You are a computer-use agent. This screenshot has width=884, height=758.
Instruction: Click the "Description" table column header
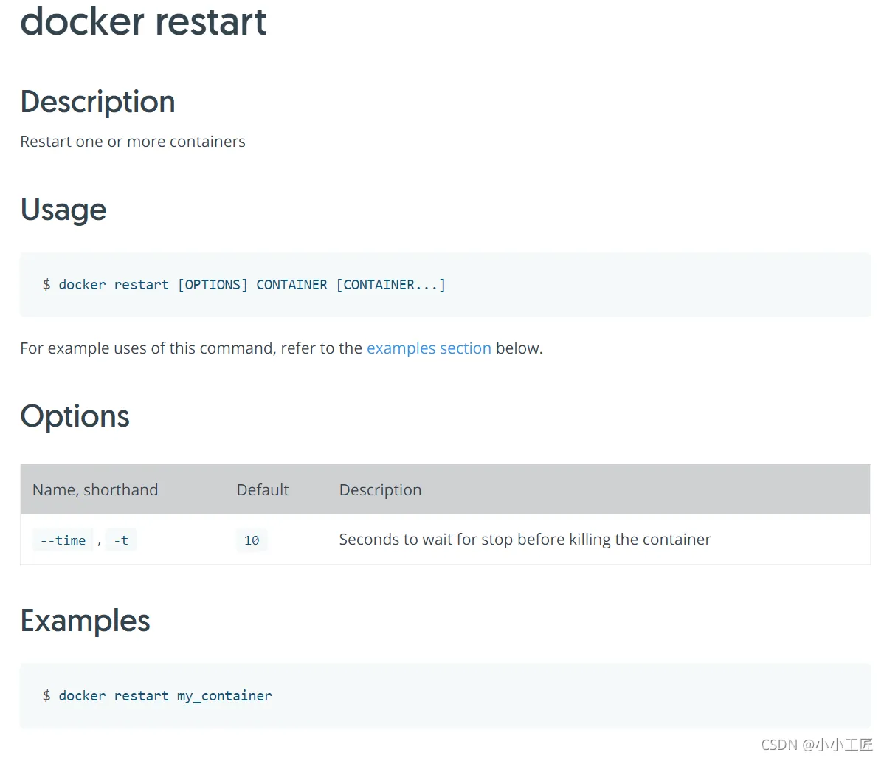380,490
